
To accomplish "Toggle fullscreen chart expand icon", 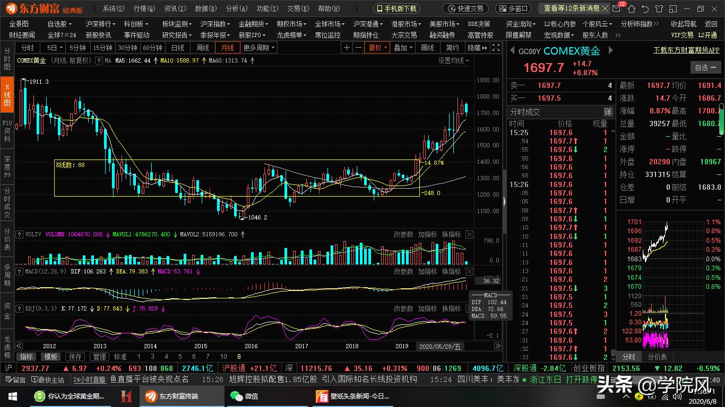I will [496, 48].
